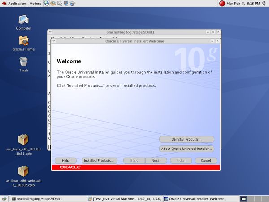Maximize the oracle@bigdog terminal window
The image size is (269, 202).
(x=213, y=32)
